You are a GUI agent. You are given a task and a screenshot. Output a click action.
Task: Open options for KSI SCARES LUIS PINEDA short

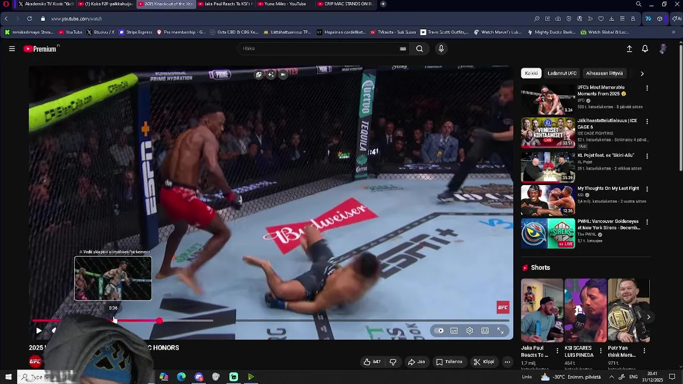pyautogui.click(x=601, y=351)
